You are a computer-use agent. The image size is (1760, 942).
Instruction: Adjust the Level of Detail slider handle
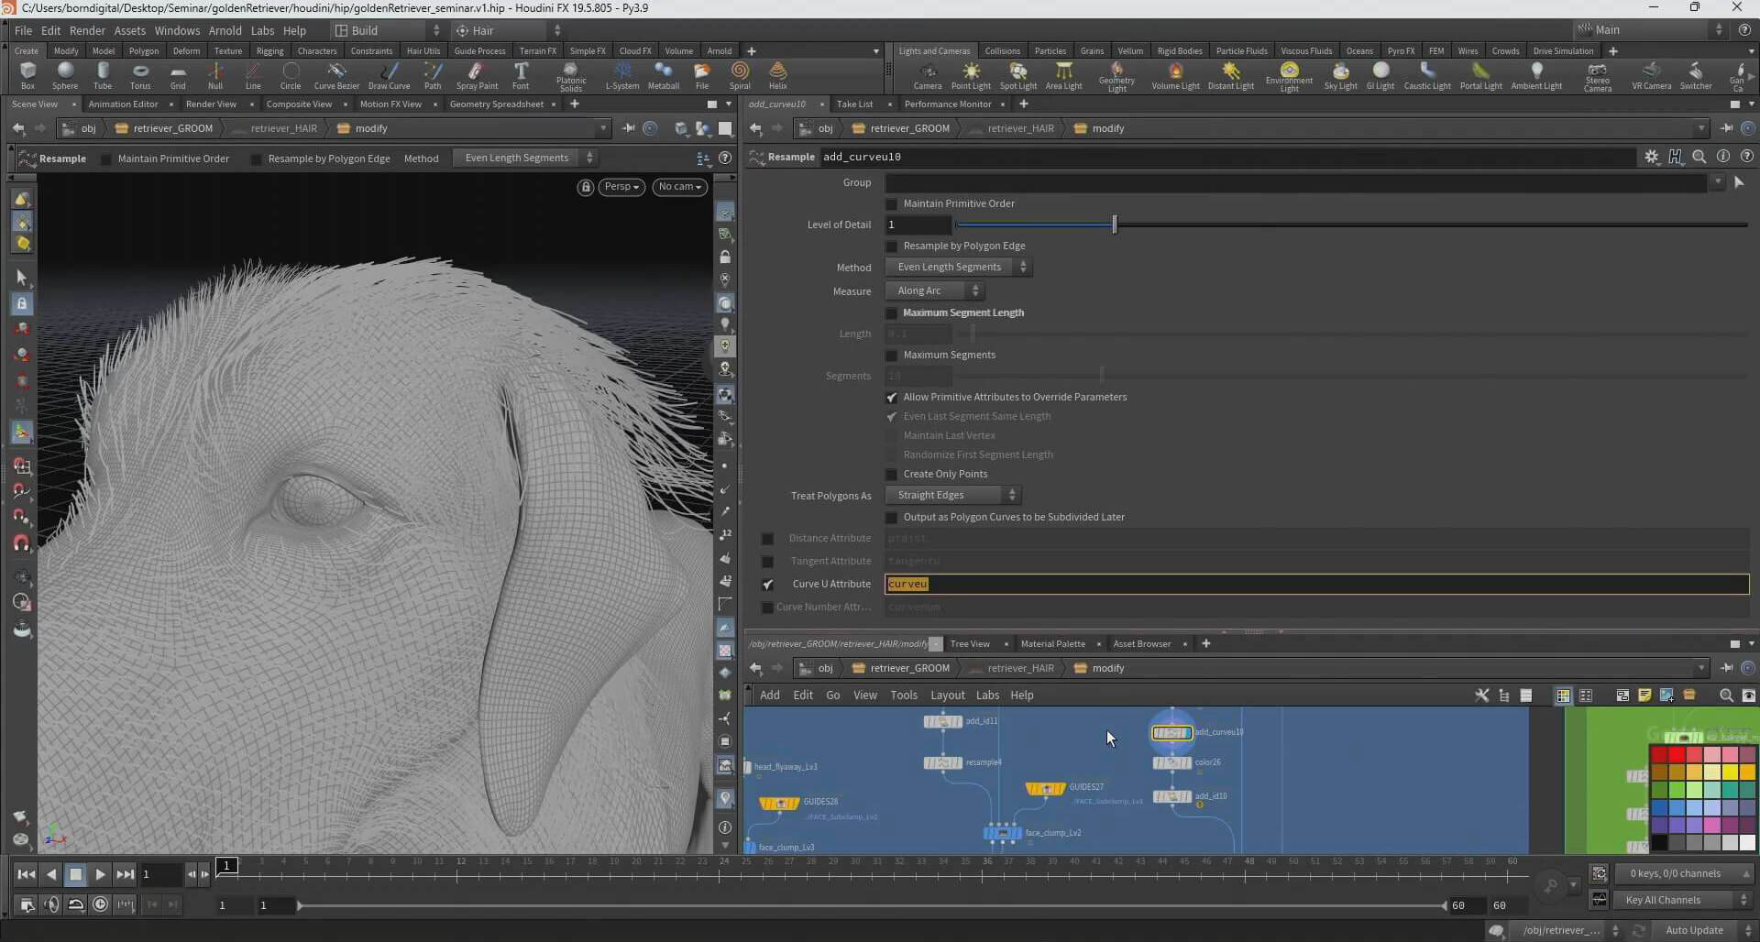pos(1115,225)
